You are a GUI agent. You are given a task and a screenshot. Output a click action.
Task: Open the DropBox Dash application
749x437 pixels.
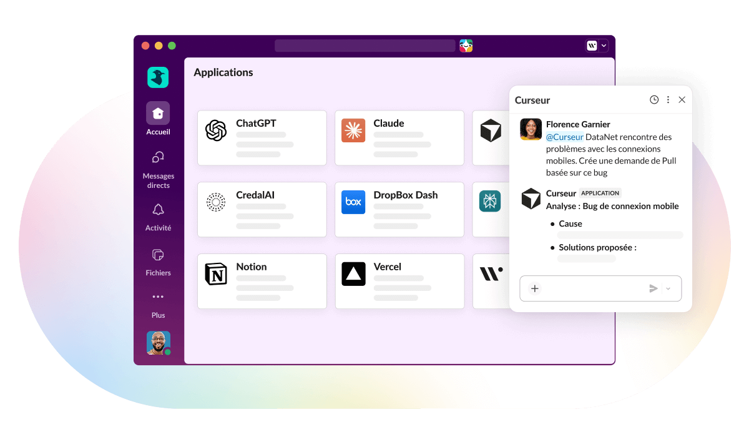pos(399,209)
